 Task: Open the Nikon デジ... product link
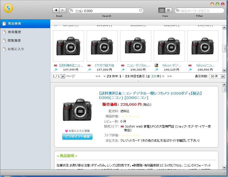172,66
